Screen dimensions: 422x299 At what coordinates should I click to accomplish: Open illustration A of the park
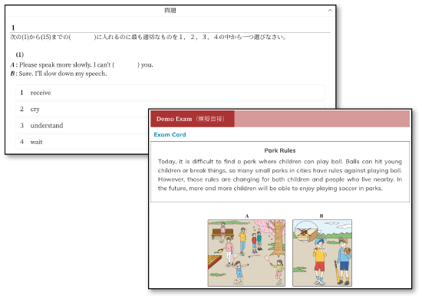coord(246,253)
